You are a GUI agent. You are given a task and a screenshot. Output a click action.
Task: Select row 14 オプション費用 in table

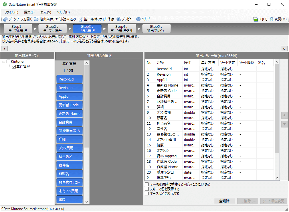[x=210, y=140]
